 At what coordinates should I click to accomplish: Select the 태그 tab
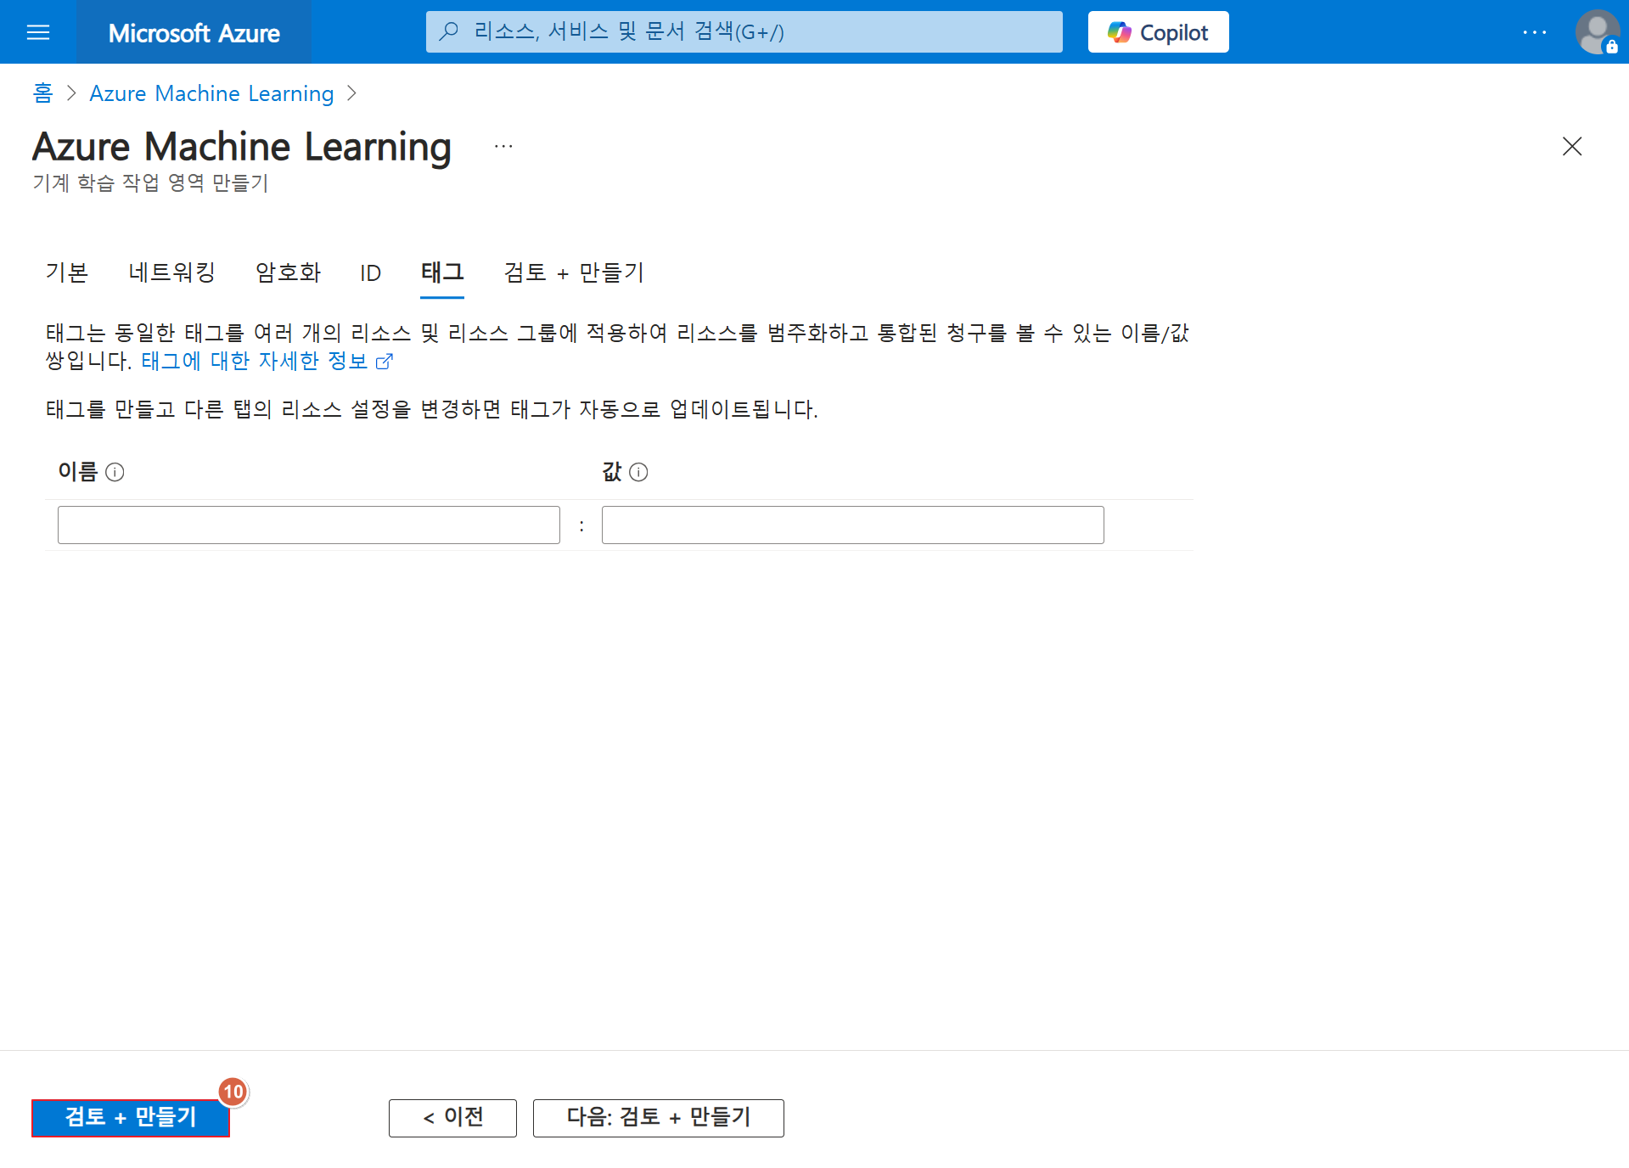442,272
